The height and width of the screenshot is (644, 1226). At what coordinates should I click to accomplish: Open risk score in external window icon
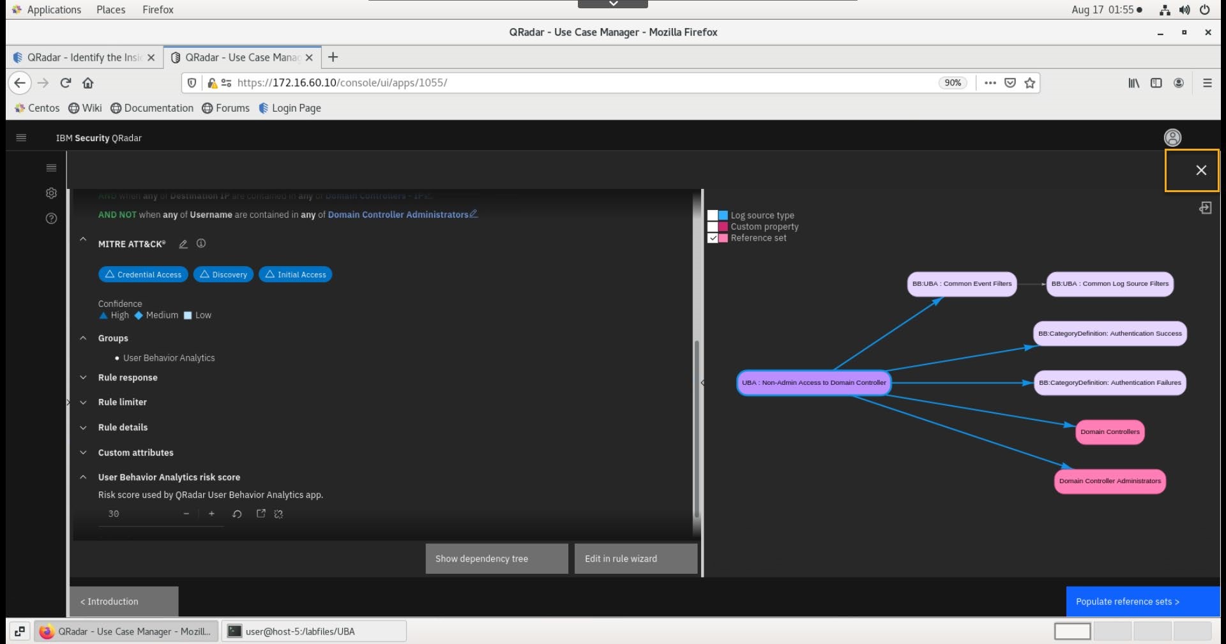tap(261, 513)
